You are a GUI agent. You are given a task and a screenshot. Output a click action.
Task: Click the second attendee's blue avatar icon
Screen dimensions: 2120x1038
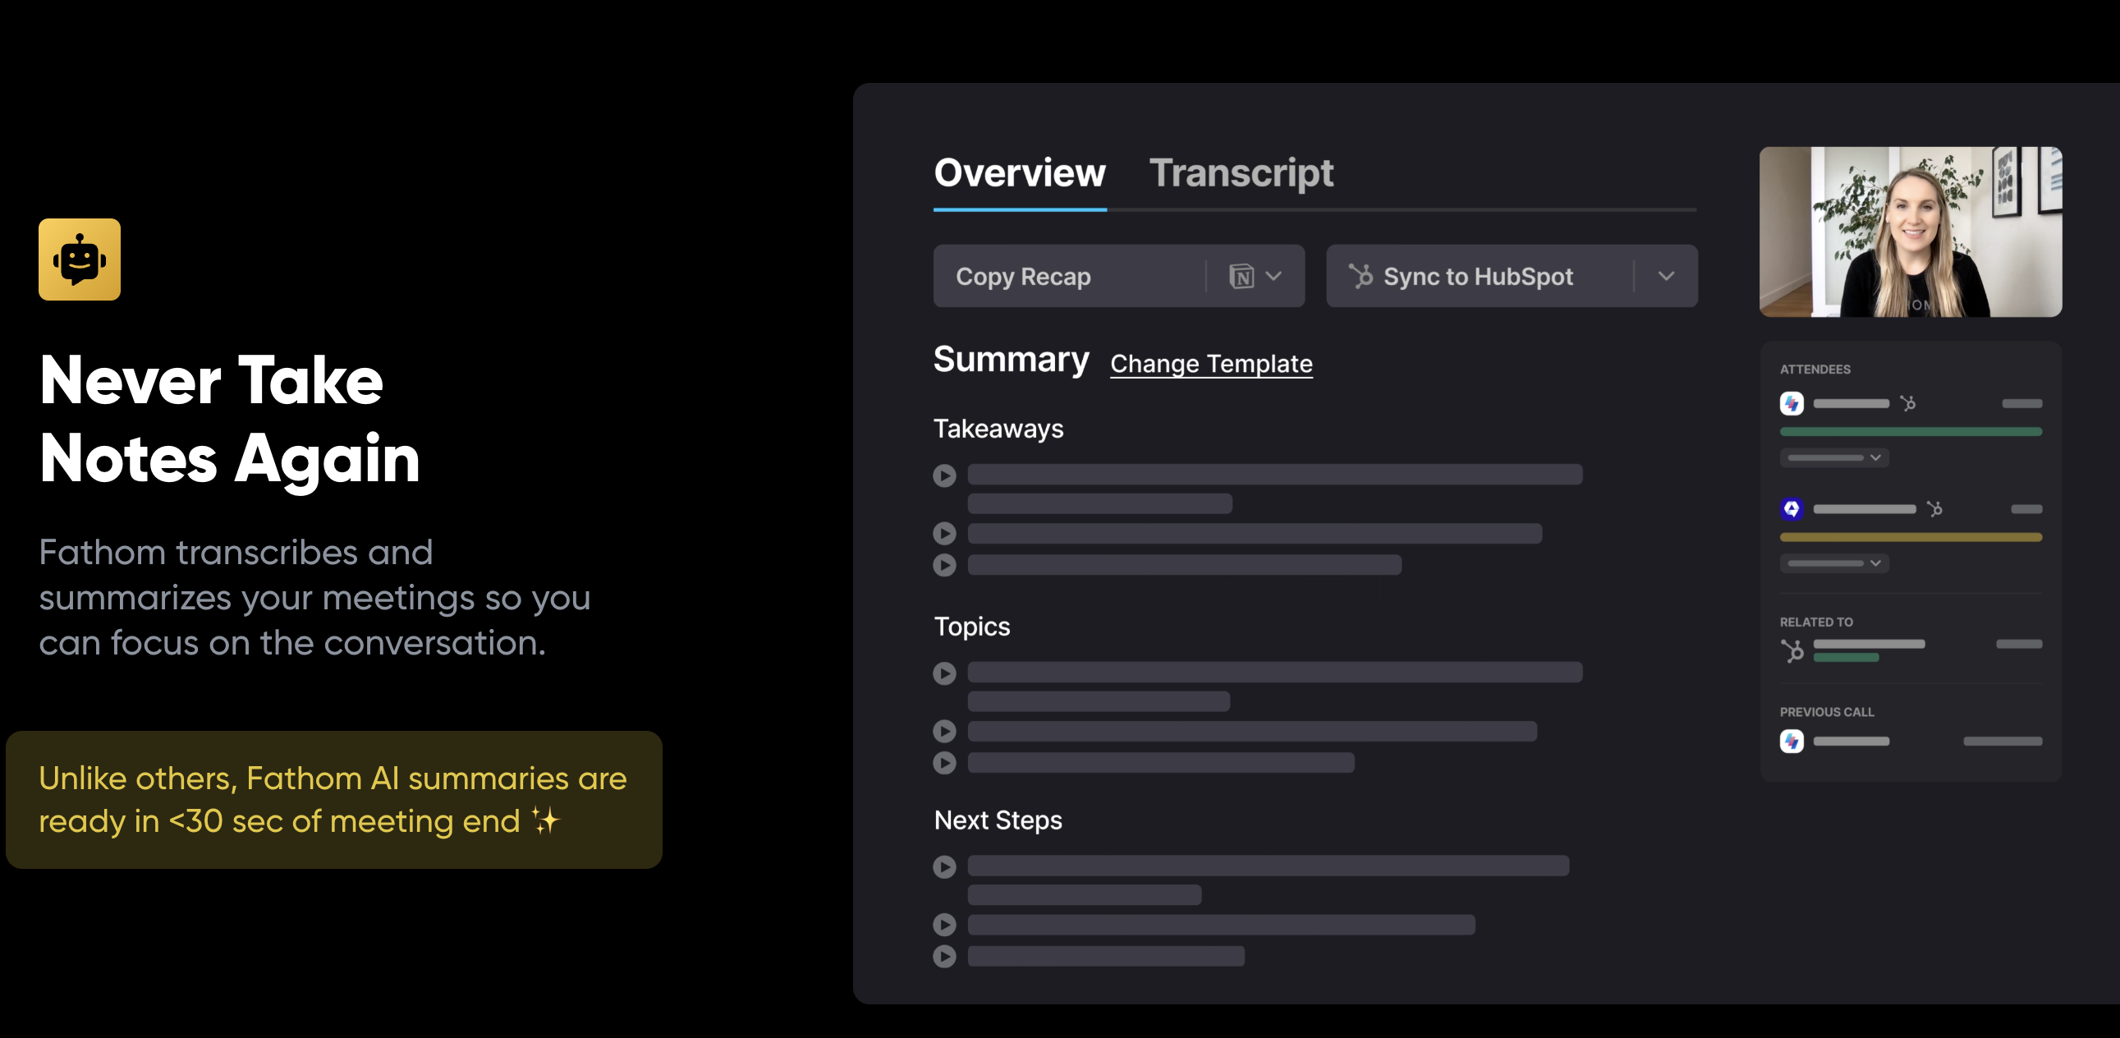[x=1791, y=508]
